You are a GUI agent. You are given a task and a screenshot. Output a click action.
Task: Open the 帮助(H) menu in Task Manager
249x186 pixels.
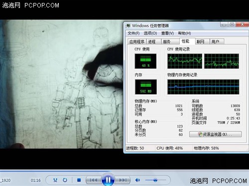point(184,33)
